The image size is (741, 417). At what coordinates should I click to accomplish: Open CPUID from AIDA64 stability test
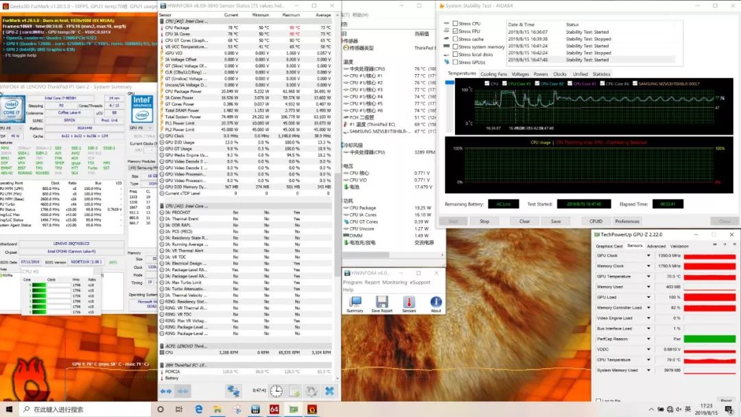coord(596,221)
